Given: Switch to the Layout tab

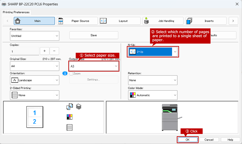Looking at the screenshot, I should 120,21.
